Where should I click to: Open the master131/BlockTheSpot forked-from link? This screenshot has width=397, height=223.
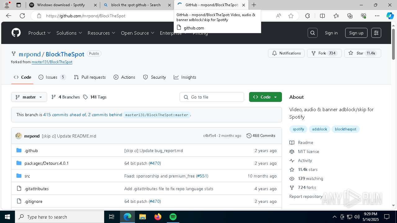tap(52, 62)
